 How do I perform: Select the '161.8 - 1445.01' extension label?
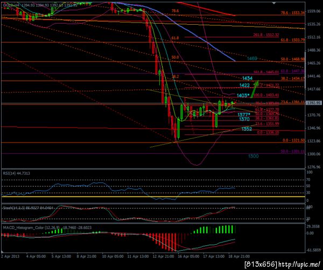[x=266, y=72]
